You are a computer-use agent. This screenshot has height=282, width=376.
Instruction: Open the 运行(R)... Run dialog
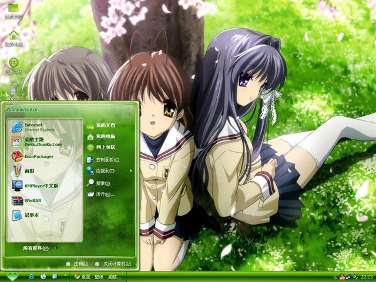(100, 194)
